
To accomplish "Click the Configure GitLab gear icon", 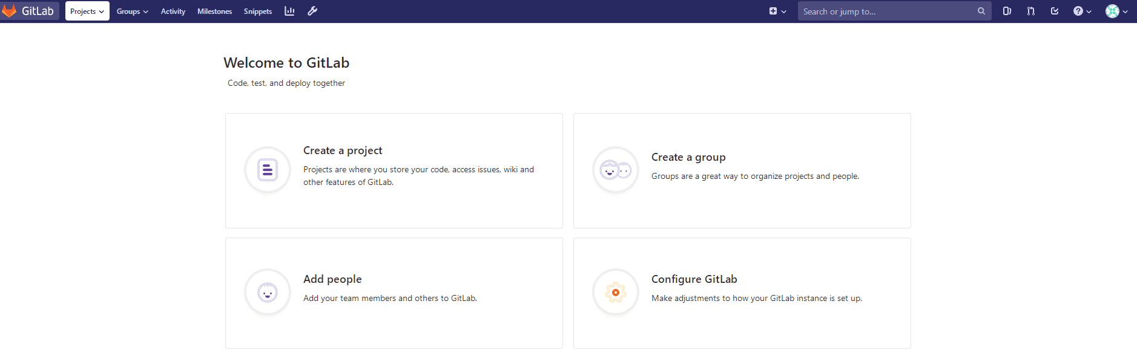I will [x=616, y=293].
